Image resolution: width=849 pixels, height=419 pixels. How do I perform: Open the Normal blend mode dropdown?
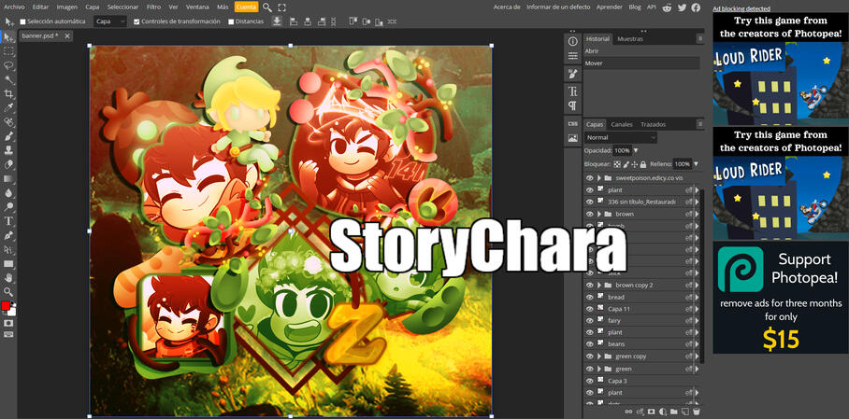pos(621,137)
